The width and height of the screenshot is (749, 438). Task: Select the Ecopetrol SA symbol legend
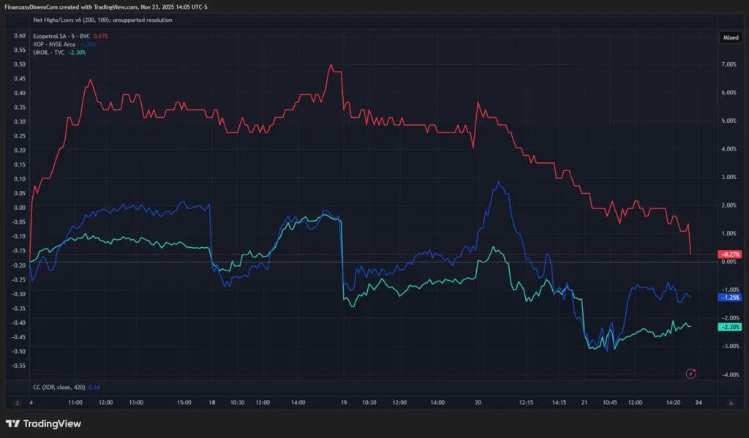click(x=61, y=35)
